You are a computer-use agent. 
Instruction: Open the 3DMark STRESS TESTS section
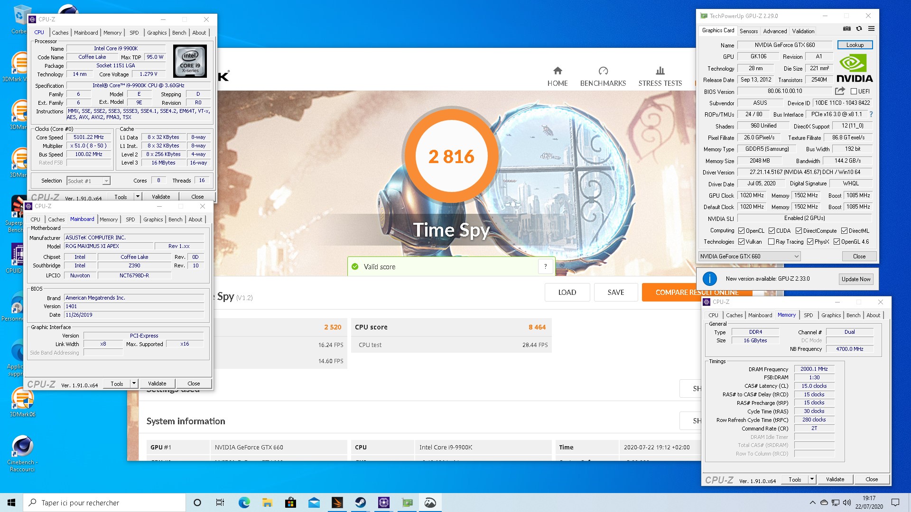coord(660,77)
